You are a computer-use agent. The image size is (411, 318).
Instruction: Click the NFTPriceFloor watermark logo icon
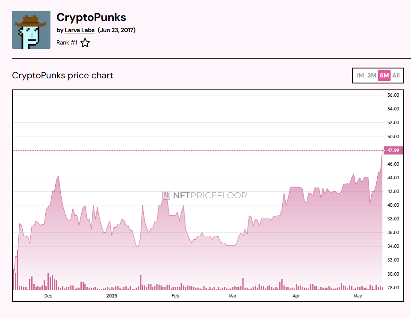pos(166,195)
